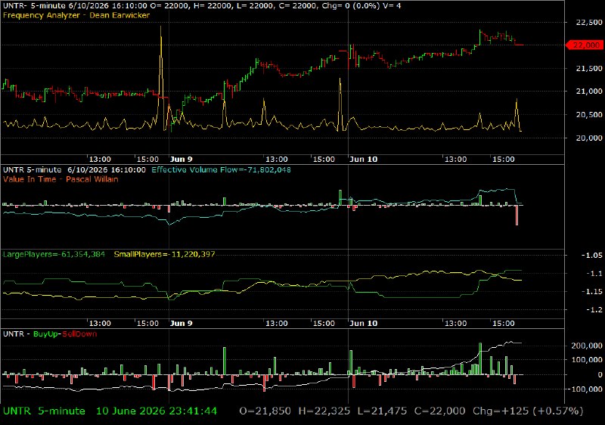The width and height of the screenshot is (605, 425).
Task: Click the 22,500 price axis label
Action: (589, 23)
